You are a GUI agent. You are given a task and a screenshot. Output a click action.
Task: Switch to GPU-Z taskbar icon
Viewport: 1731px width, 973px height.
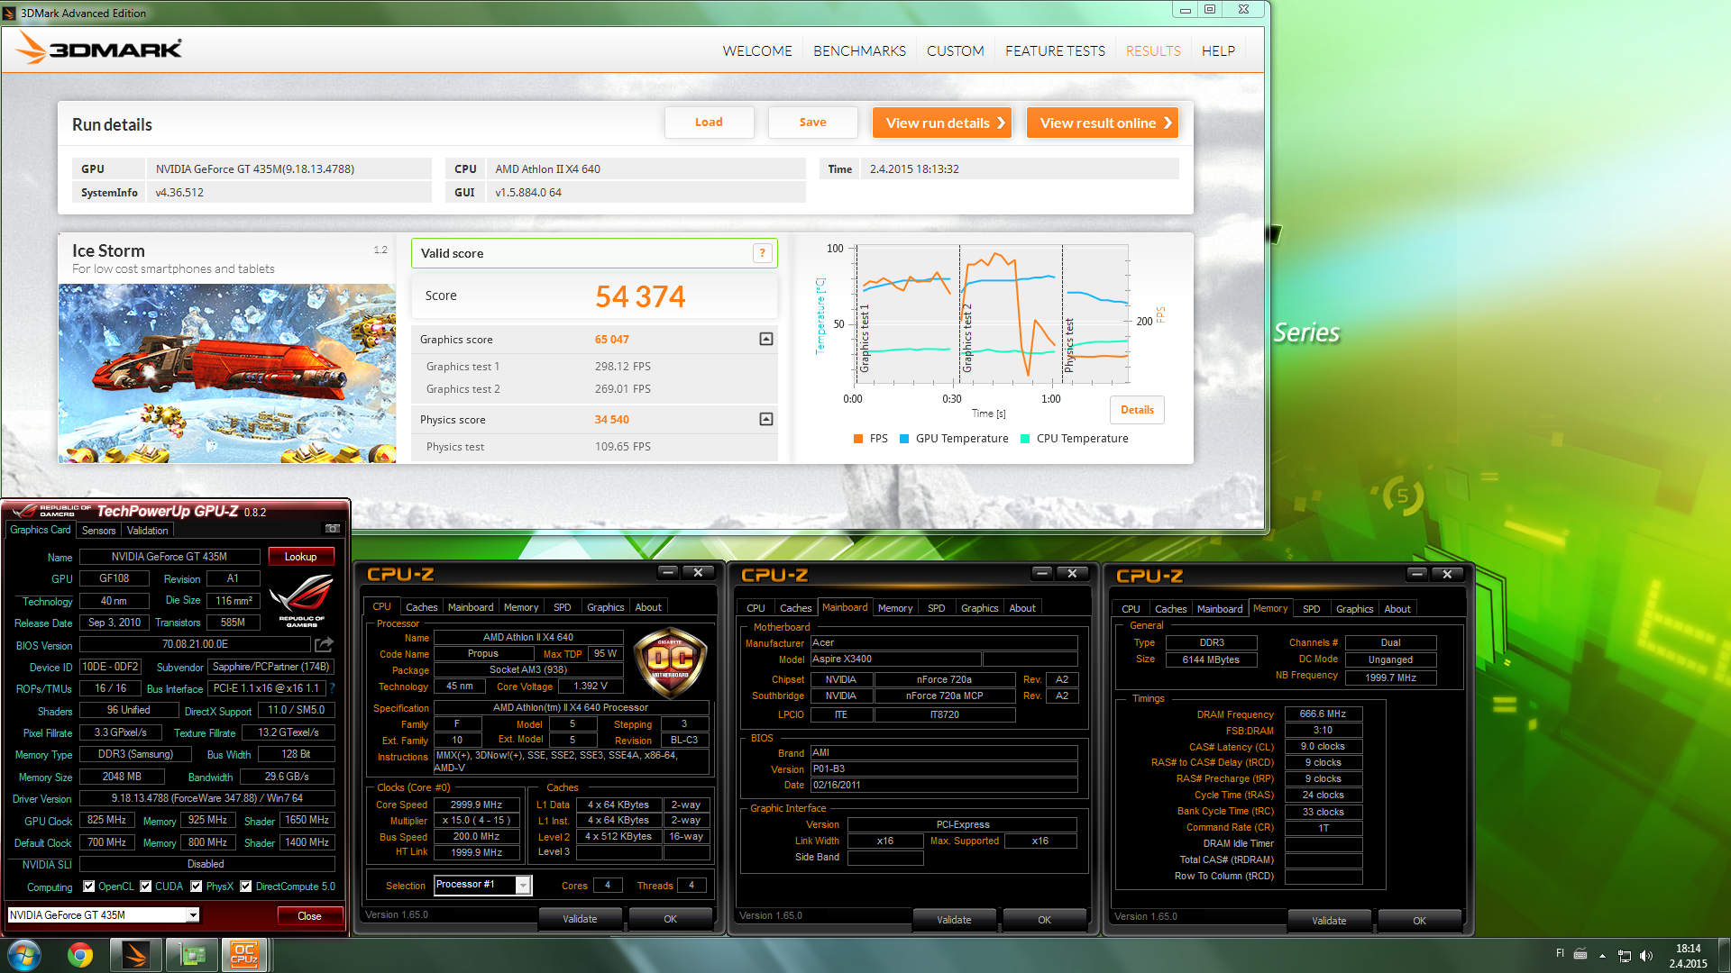click(x=192, y=955)
